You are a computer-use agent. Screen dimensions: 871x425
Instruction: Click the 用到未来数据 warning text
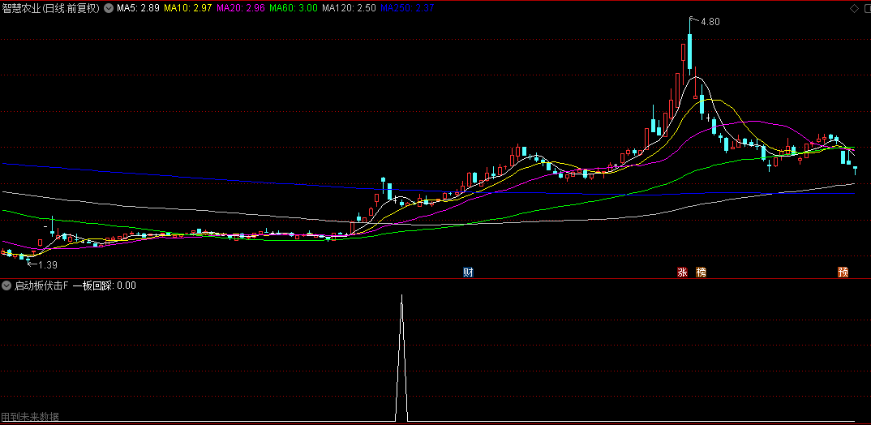pos(30,417)
